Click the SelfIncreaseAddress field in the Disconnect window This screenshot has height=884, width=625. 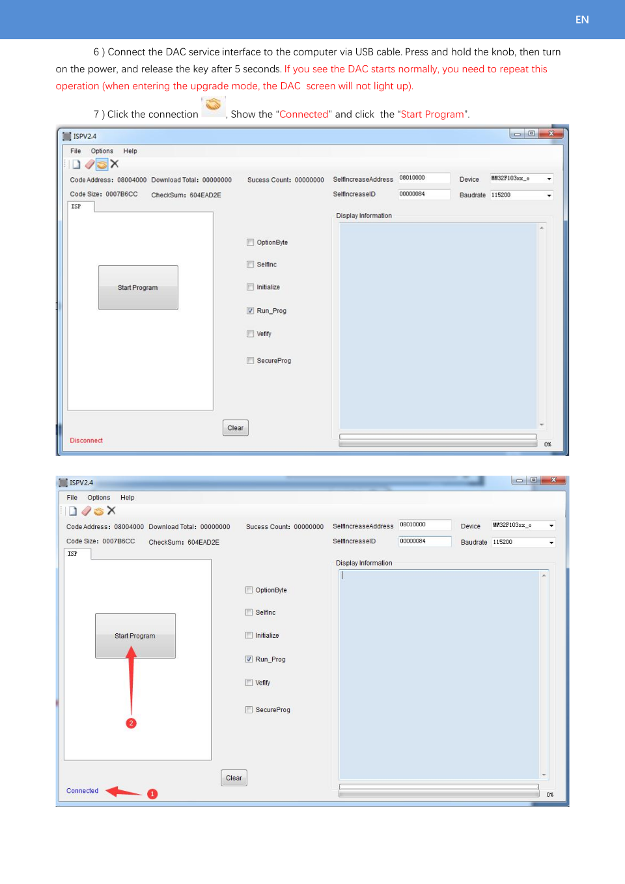tap(424, 178)
